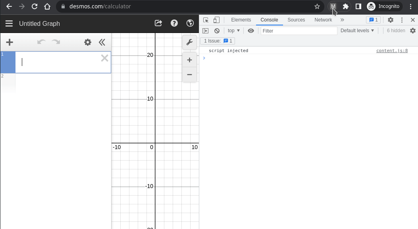
Task: Zoom in on the graph
Action: click(189, 60)
